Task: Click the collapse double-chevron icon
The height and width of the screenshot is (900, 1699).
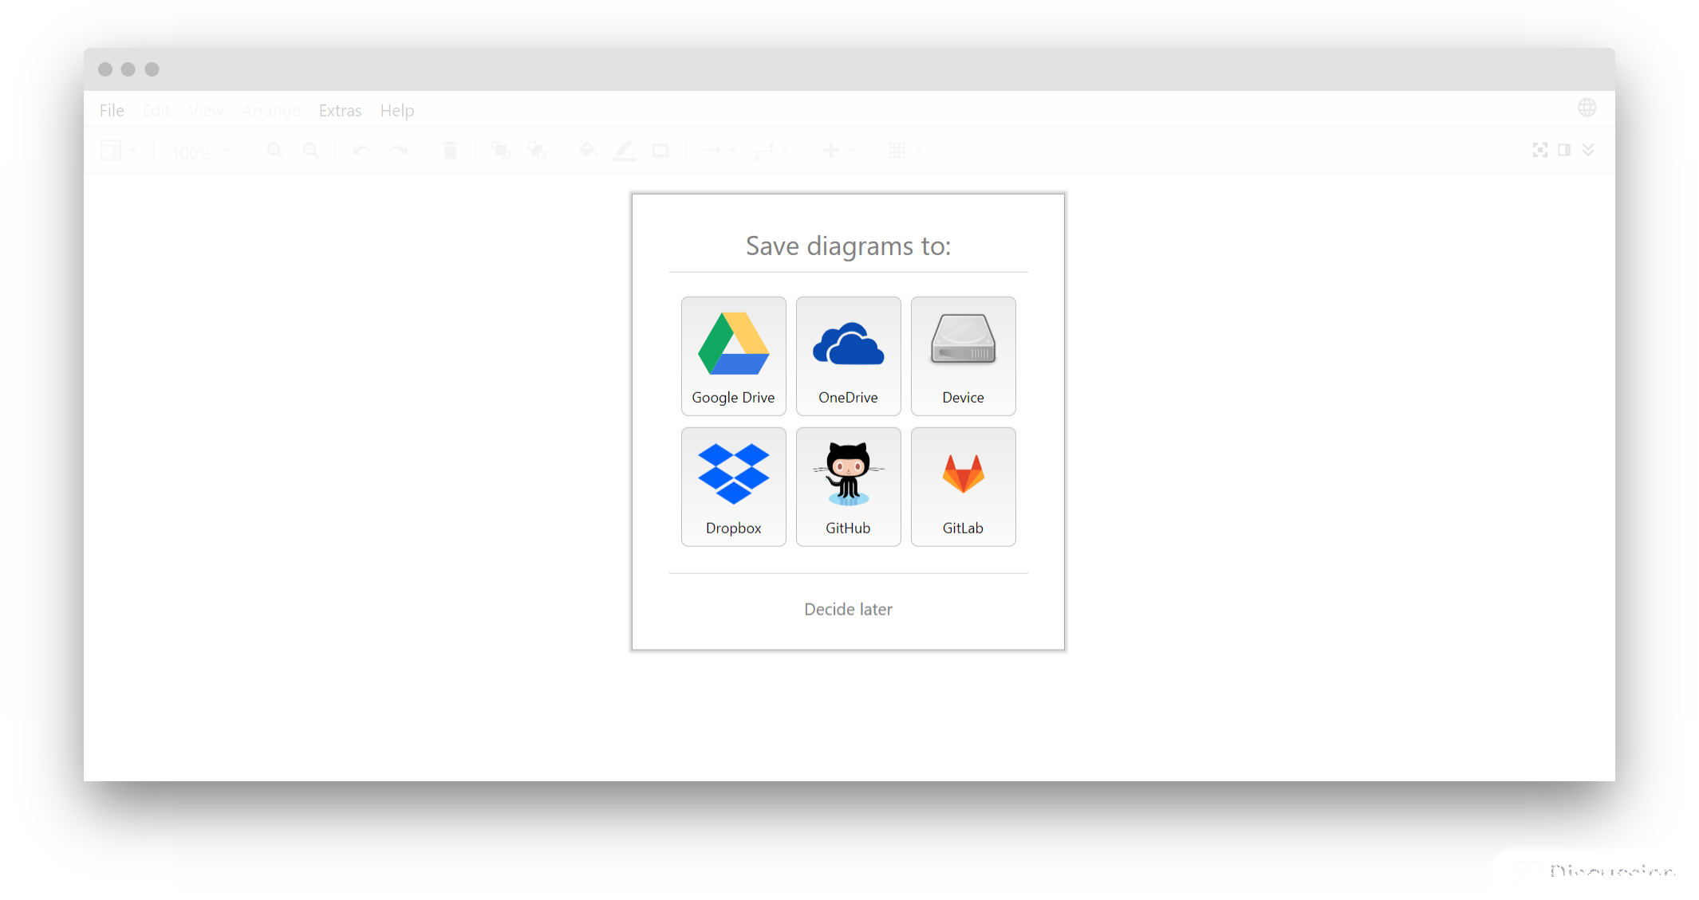Action: coord(1588,150)
